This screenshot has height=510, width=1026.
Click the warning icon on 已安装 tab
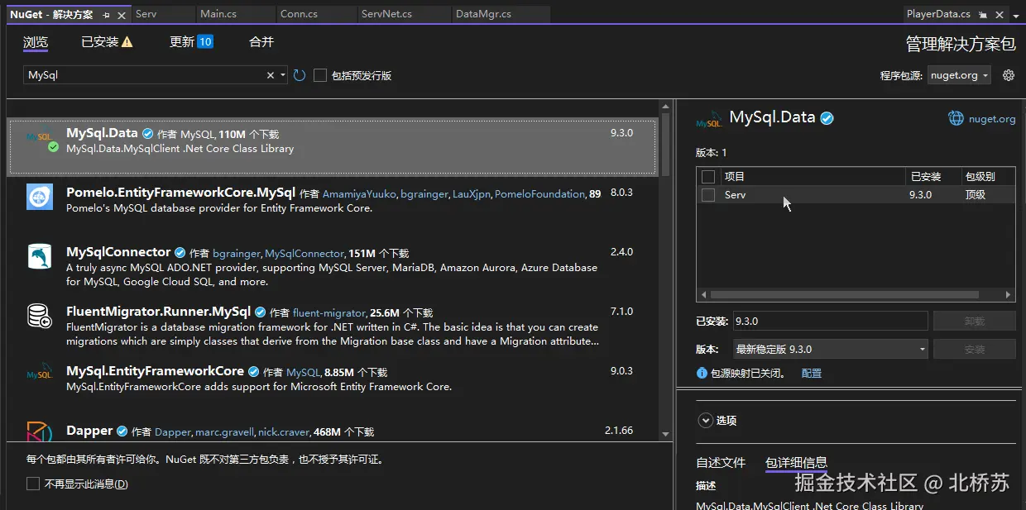coord(127,42)
